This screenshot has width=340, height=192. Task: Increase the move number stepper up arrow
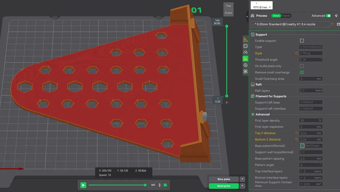(x=160, y=184)
